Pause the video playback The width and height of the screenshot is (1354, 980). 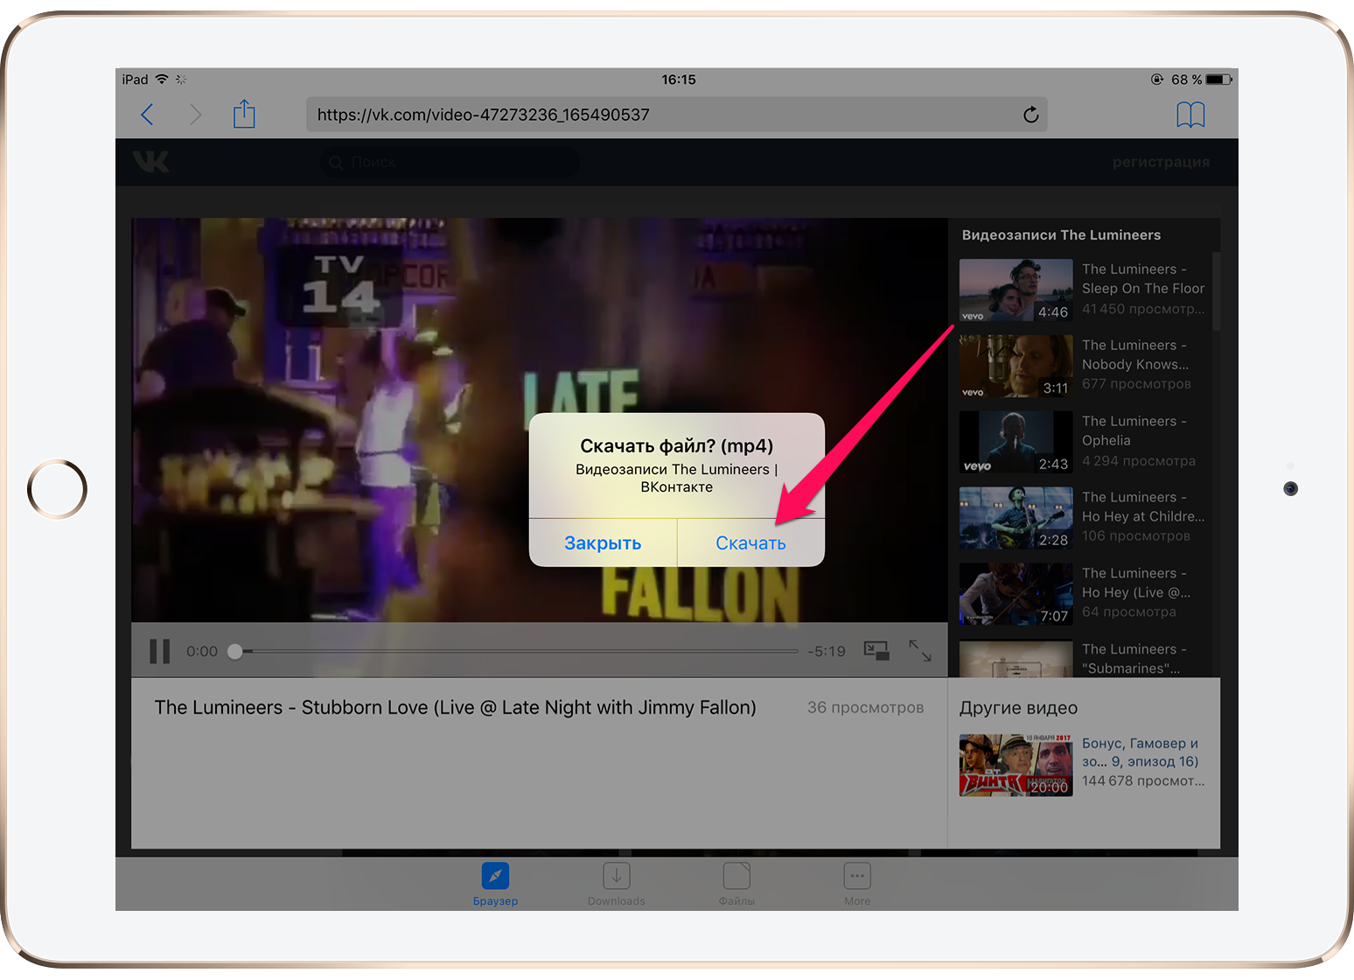pos(159,651)
